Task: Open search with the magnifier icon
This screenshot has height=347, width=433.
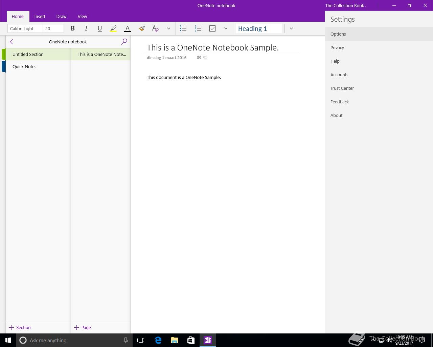Action: click(124, 42)
